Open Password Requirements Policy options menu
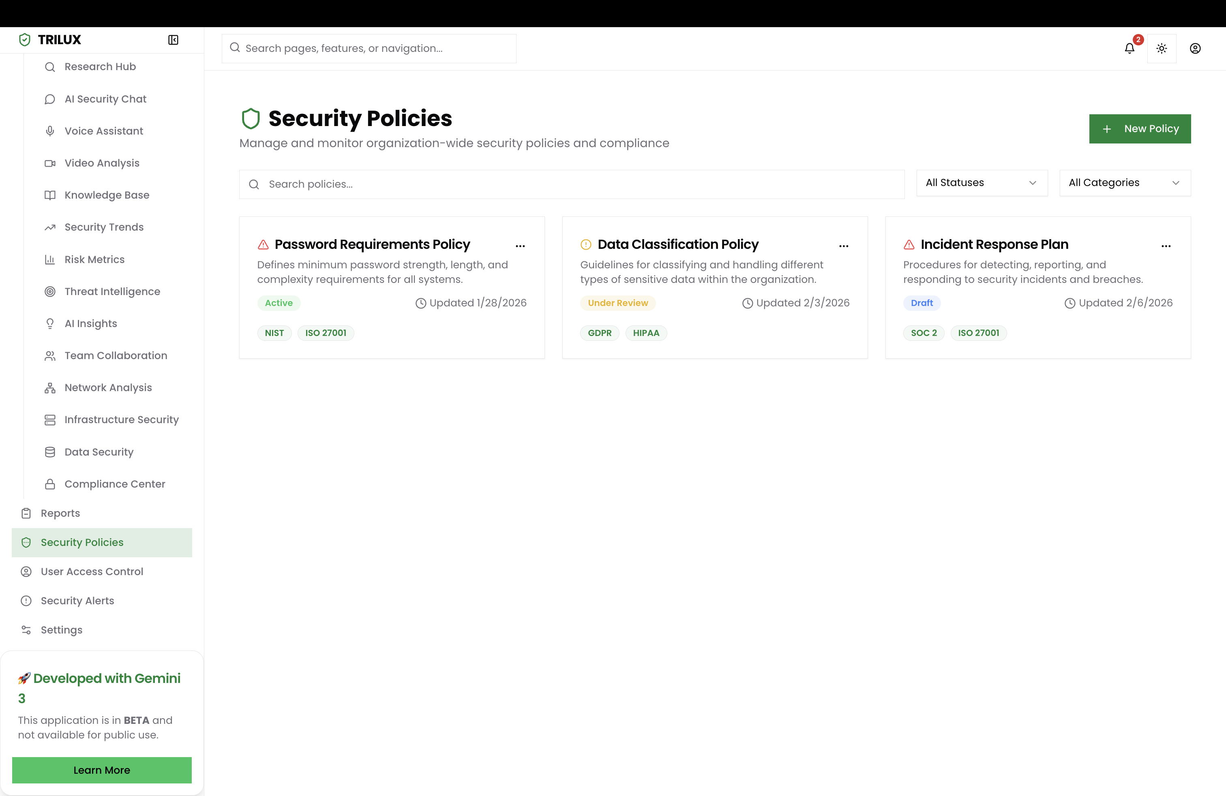 tap(520, 246)
